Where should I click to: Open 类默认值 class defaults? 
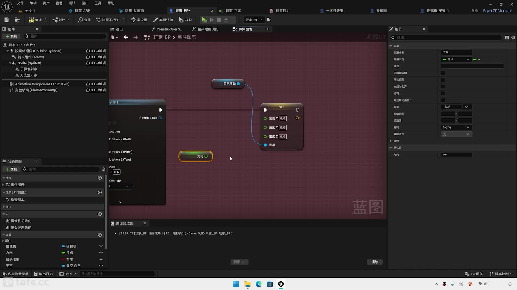coord(163,20)
